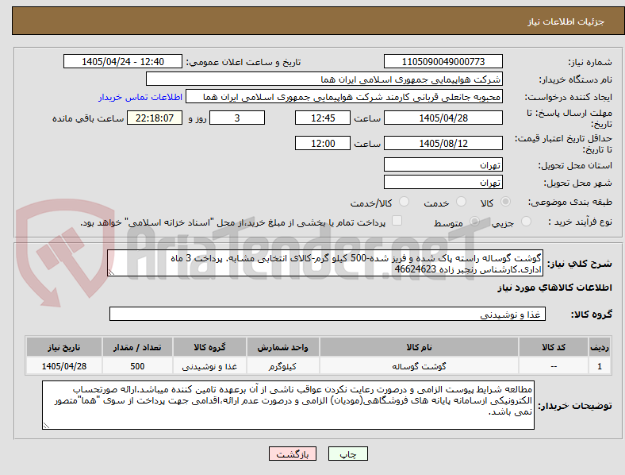Click the quantity cell showing 500
Image resolution: width=625 pixels, height=475 pixels.
[x=137, y=366]
